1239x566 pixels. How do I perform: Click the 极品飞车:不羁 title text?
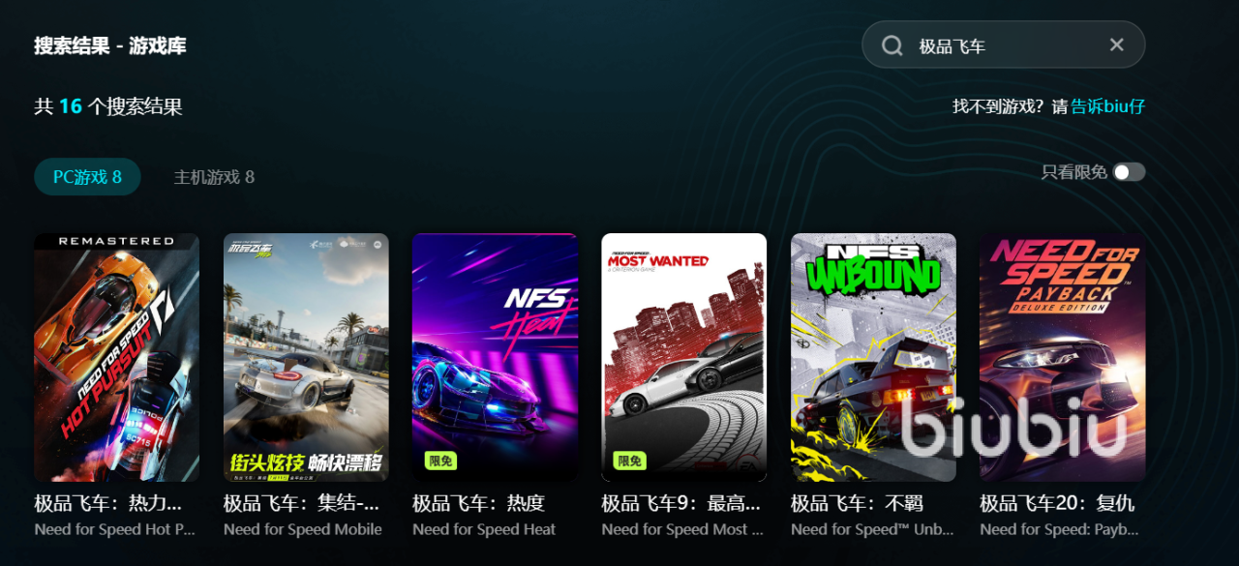tap(857, 504)
